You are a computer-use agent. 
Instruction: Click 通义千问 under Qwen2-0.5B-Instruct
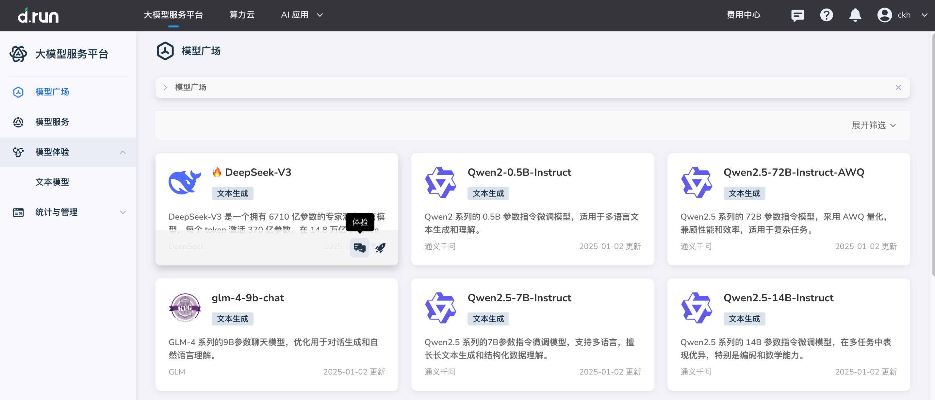[x=440, y=246]
